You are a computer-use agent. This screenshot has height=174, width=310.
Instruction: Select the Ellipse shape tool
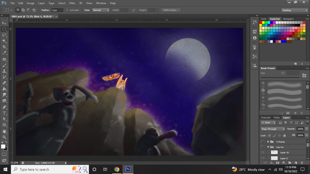pos(4,125)
